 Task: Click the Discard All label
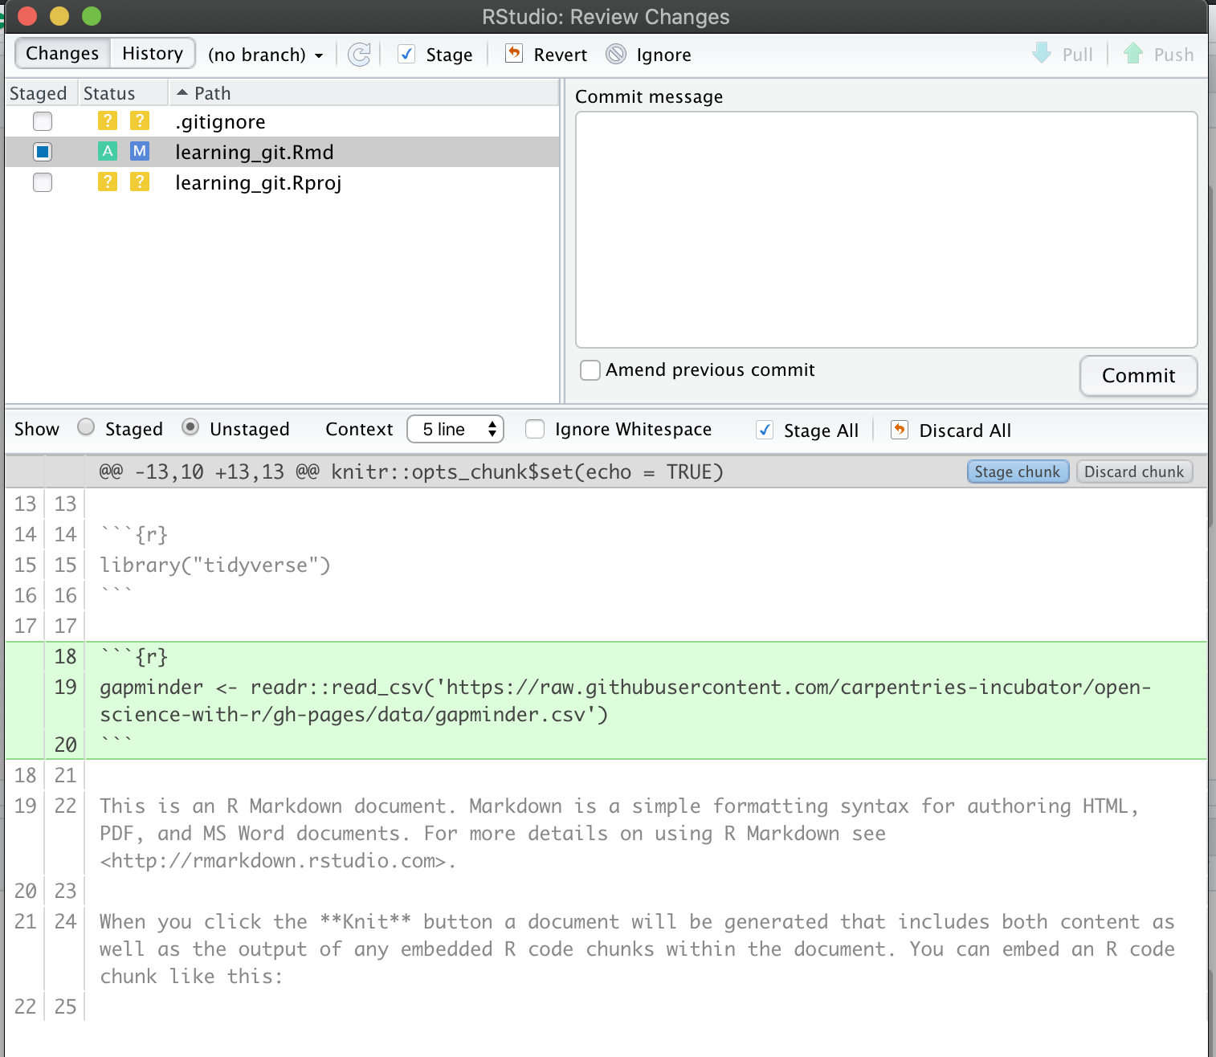[x=965, y=431]
